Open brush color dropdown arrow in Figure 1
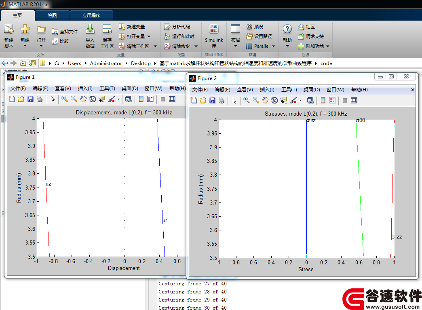The height and width of the screenshot is (310, 422). click(118, 99)
